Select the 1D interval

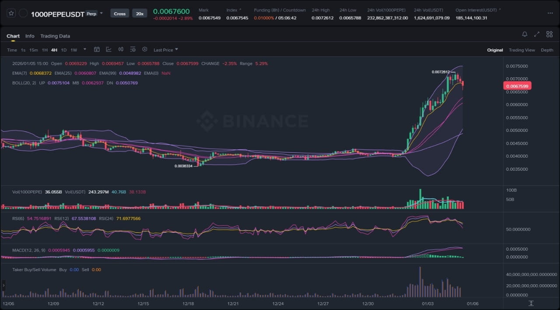64,50
